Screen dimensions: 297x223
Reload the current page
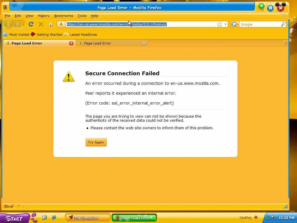pos(31,24)
